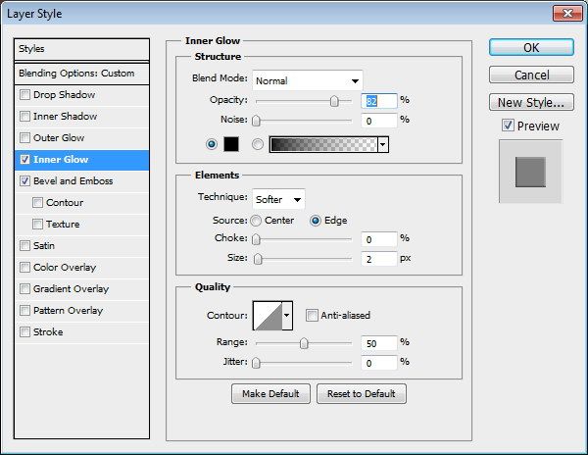Screen dimensions: 588x455
Task: Open the Contour dropdown arrow in Quality
Action: pyautogui.click(x=287, y=316)
